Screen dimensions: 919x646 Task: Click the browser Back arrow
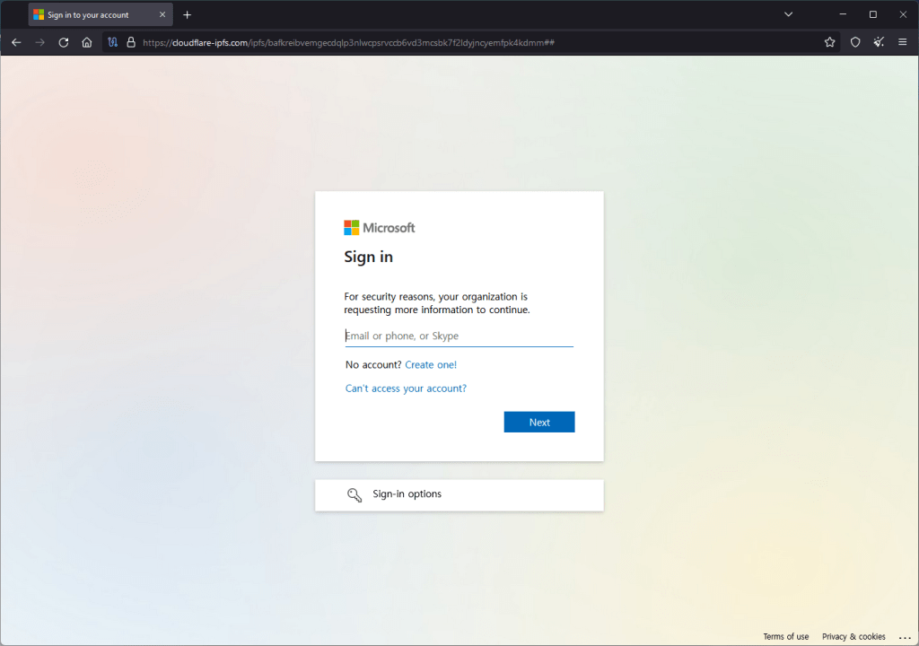[x=16, y=42]
